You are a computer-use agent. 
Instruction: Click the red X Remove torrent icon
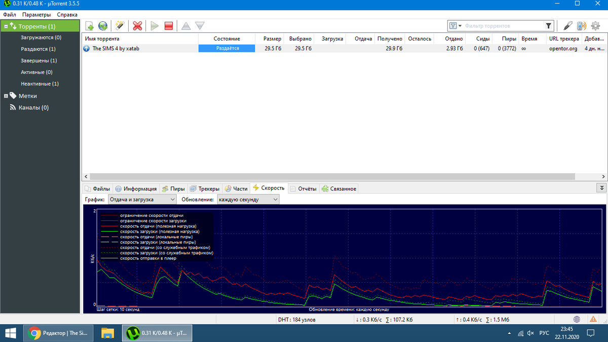[137, 25]
